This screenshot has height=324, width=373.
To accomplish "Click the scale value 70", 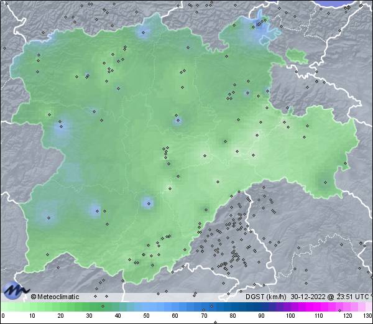I will click(x=204, y=316).
